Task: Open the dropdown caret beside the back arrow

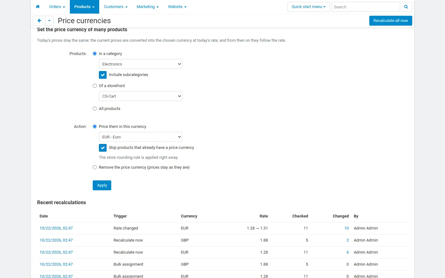Action: point(49,21)
